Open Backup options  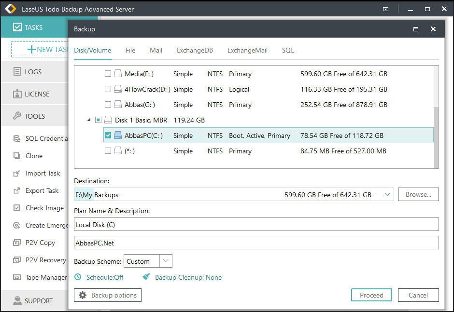pos(108,295)
